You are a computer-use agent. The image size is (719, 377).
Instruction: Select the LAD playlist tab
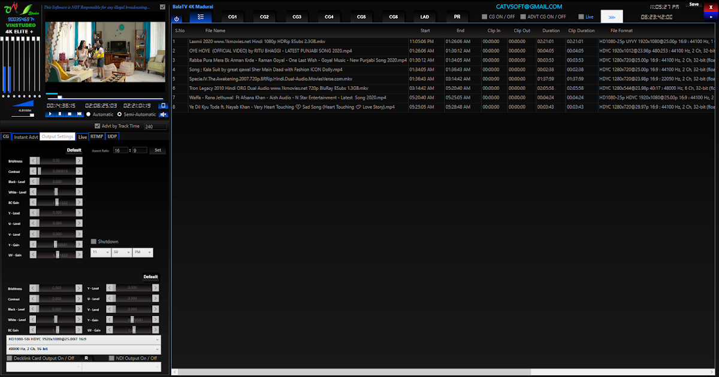425,17
